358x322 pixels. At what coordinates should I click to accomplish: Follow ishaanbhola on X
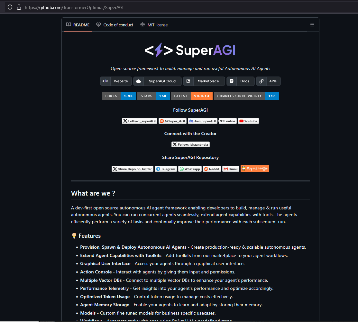pos(190,144)
